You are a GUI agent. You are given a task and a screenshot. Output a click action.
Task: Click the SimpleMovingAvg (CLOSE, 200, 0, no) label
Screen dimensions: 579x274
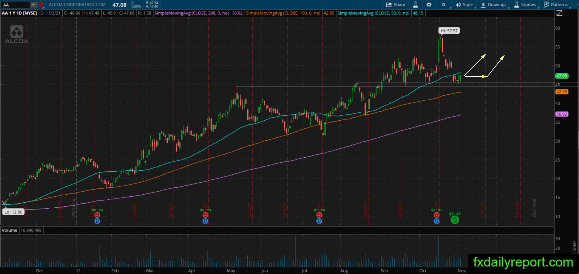click(x=192, y=13)
